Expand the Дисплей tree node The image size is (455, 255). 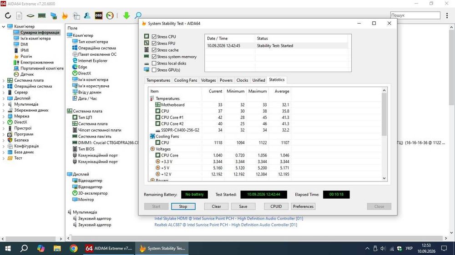click(4, 98)
